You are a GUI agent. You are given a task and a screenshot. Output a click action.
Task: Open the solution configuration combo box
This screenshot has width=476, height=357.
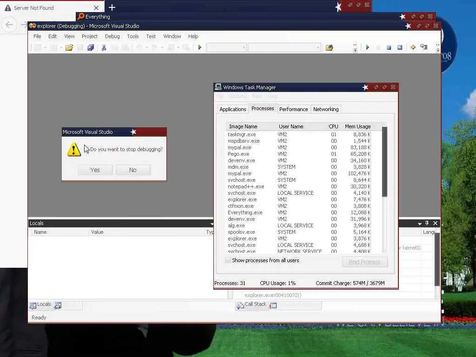pos(226,47)
